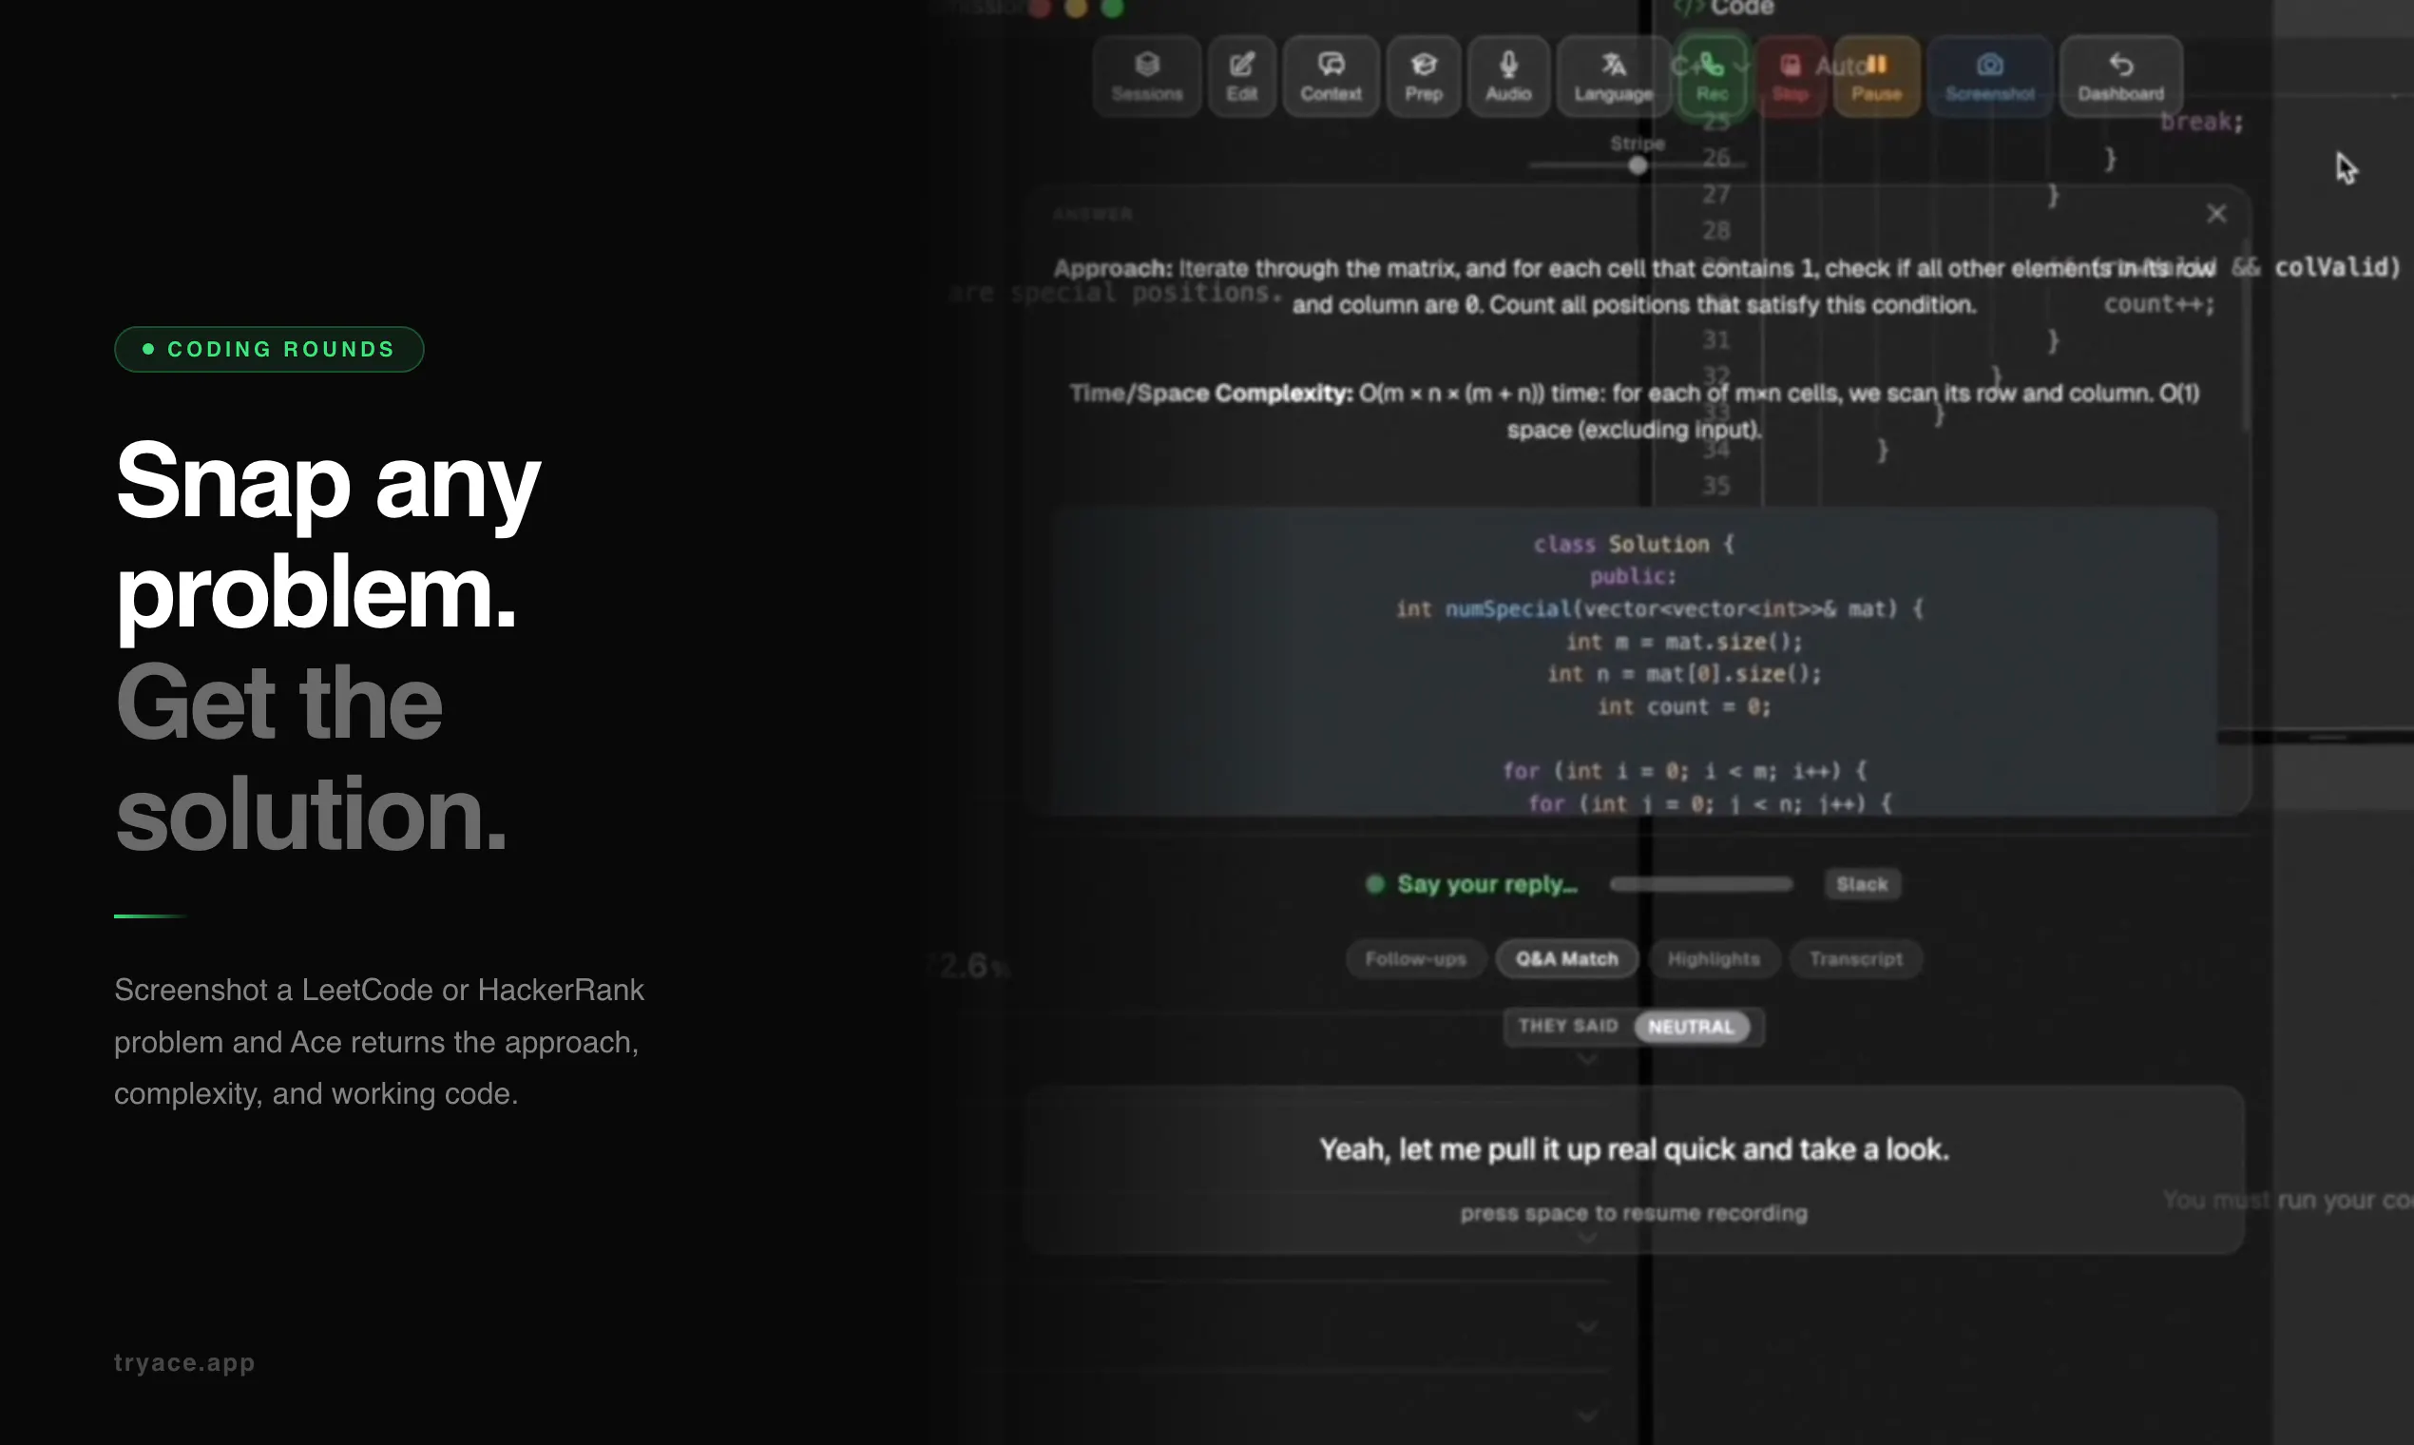
Task: Switch to the Transcript tab
Action: pos(1855,959)
